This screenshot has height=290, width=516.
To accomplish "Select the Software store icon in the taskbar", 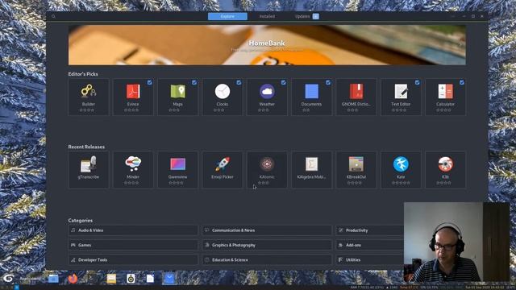I will click(169, 279).
